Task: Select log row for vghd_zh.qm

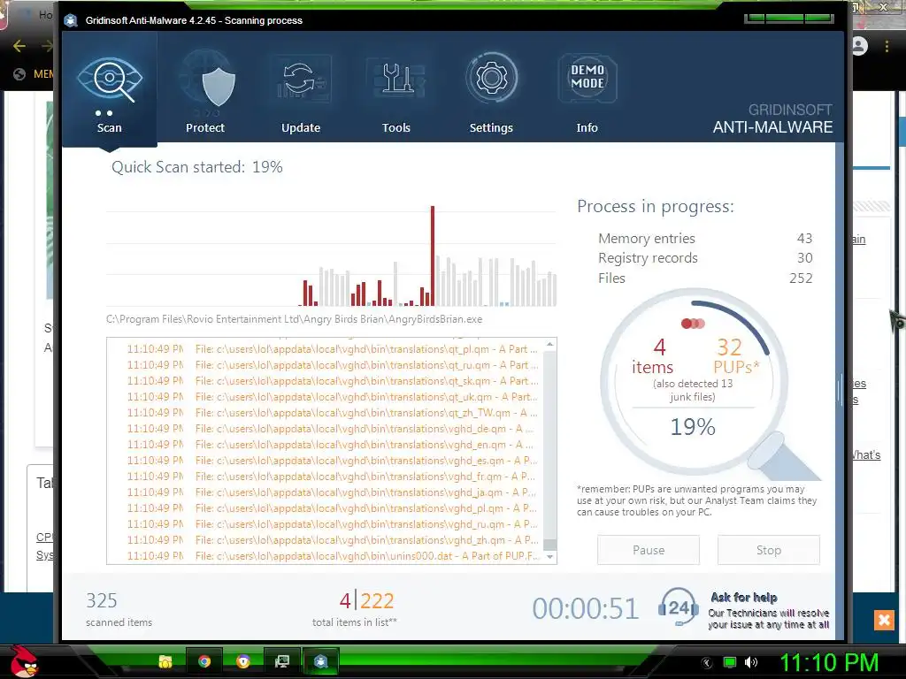Action: coord(333,540)
